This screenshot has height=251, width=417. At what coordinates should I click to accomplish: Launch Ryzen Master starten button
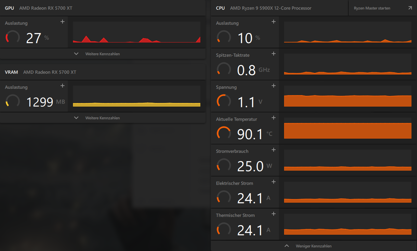point(383,8)
